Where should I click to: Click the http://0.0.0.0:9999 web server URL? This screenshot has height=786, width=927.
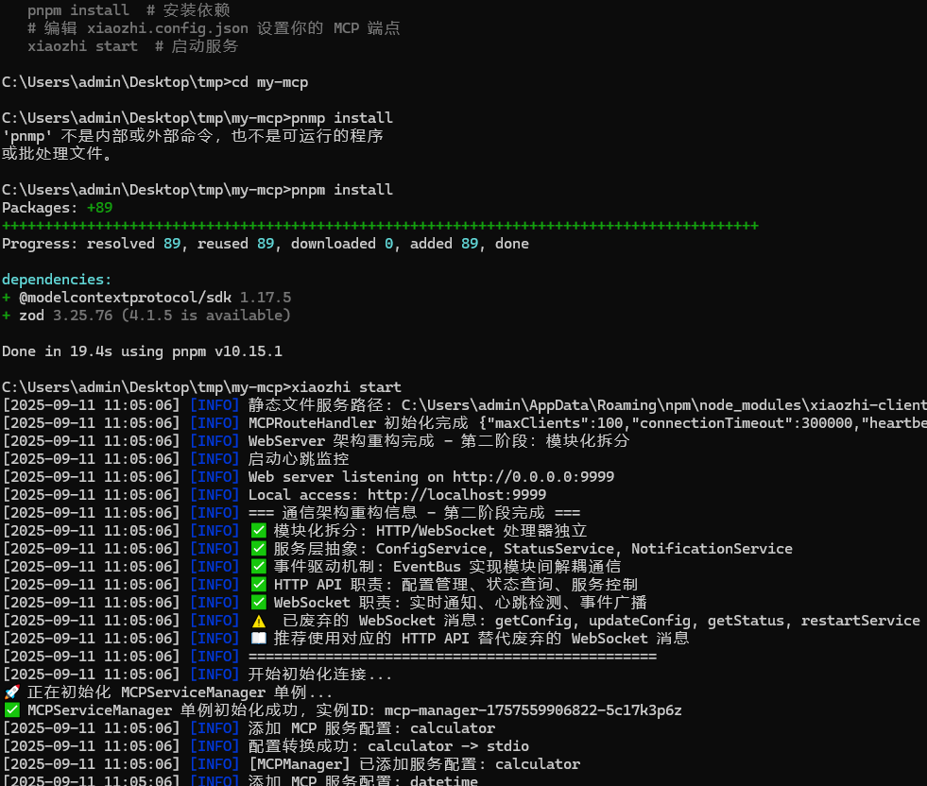click(533, 477)
